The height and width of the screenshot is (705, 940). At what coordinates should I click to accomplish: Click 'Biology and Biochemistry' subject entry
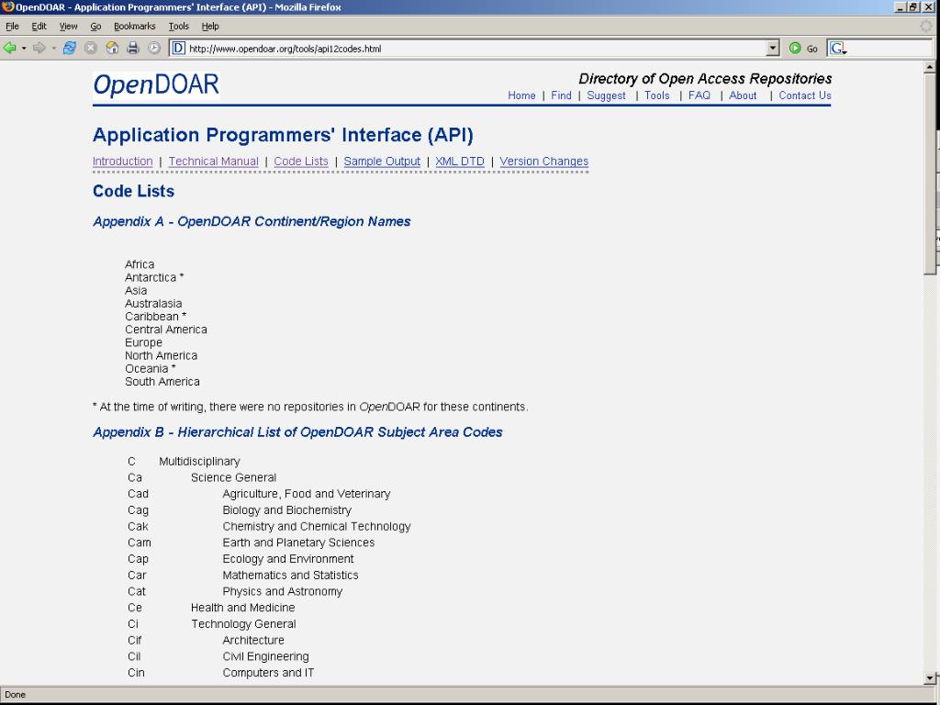[x=287, y=510]
